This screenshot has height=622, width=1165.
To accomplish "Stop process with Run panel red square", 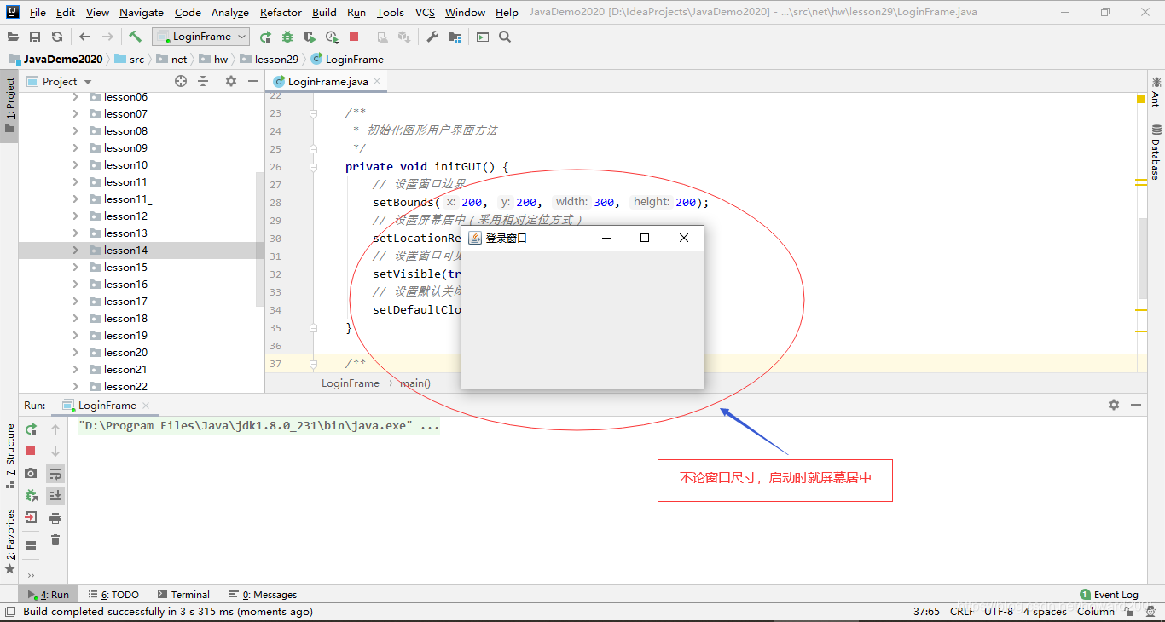I will click(31, 451).
